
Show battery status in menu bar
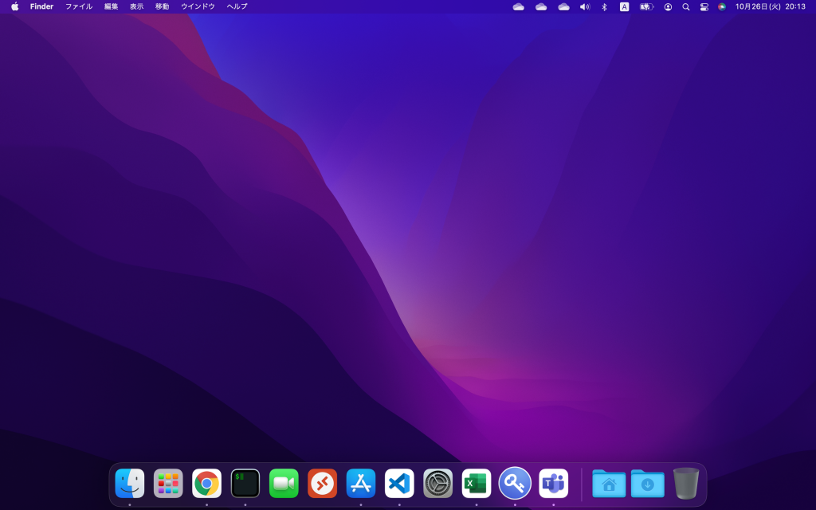tap(646, 6)
